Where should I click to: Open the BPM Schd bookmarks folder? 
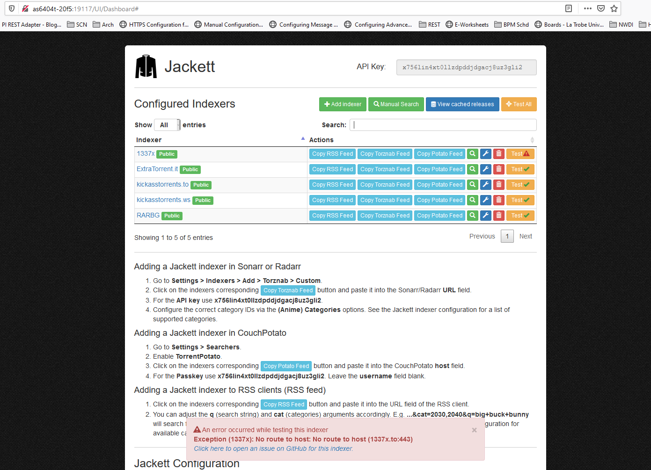coord(512,25)
